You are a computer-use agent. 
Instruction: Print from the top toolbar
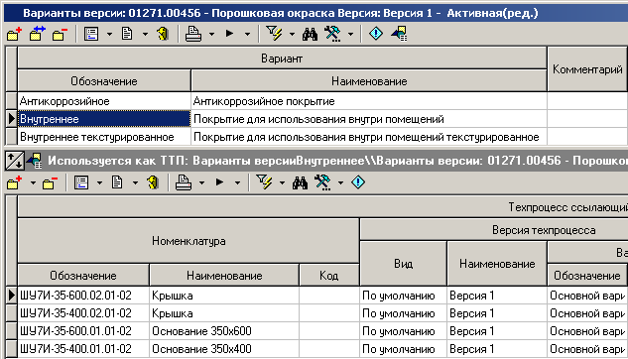click(193, 34)
